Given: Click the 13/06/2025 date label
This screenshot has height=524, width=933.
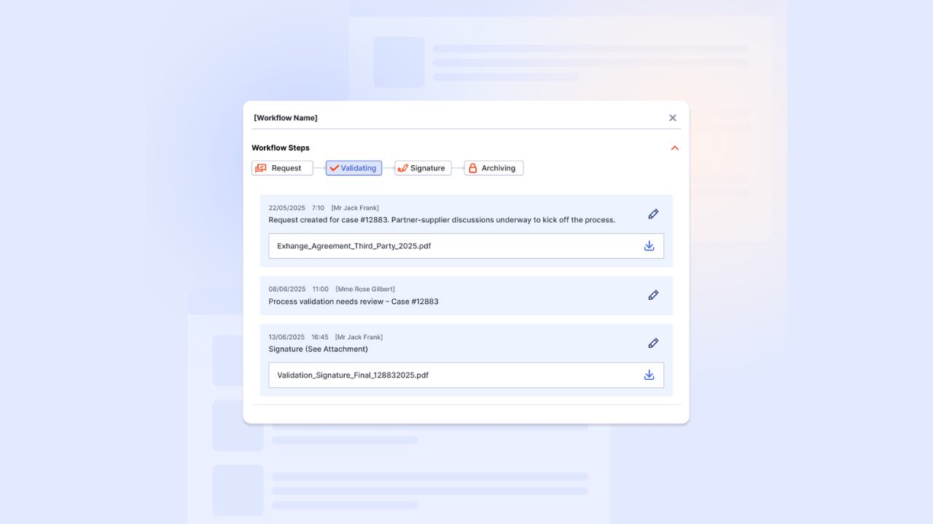Looking at the screenshot, I should coord(286,337).
